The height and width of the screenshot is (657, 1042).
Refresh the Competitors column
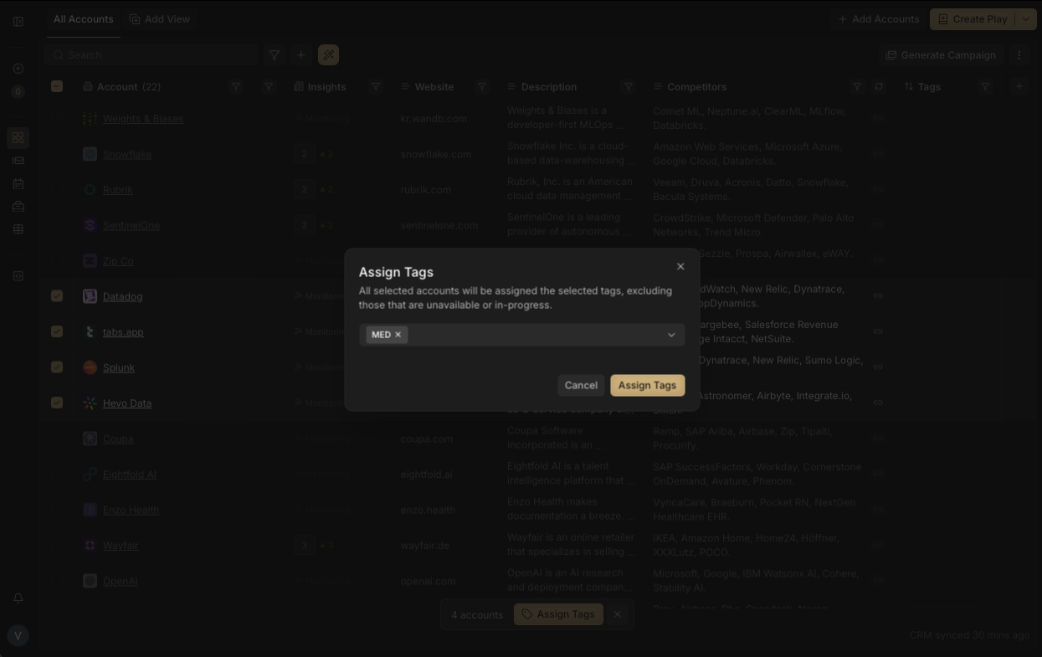(878, 87)
